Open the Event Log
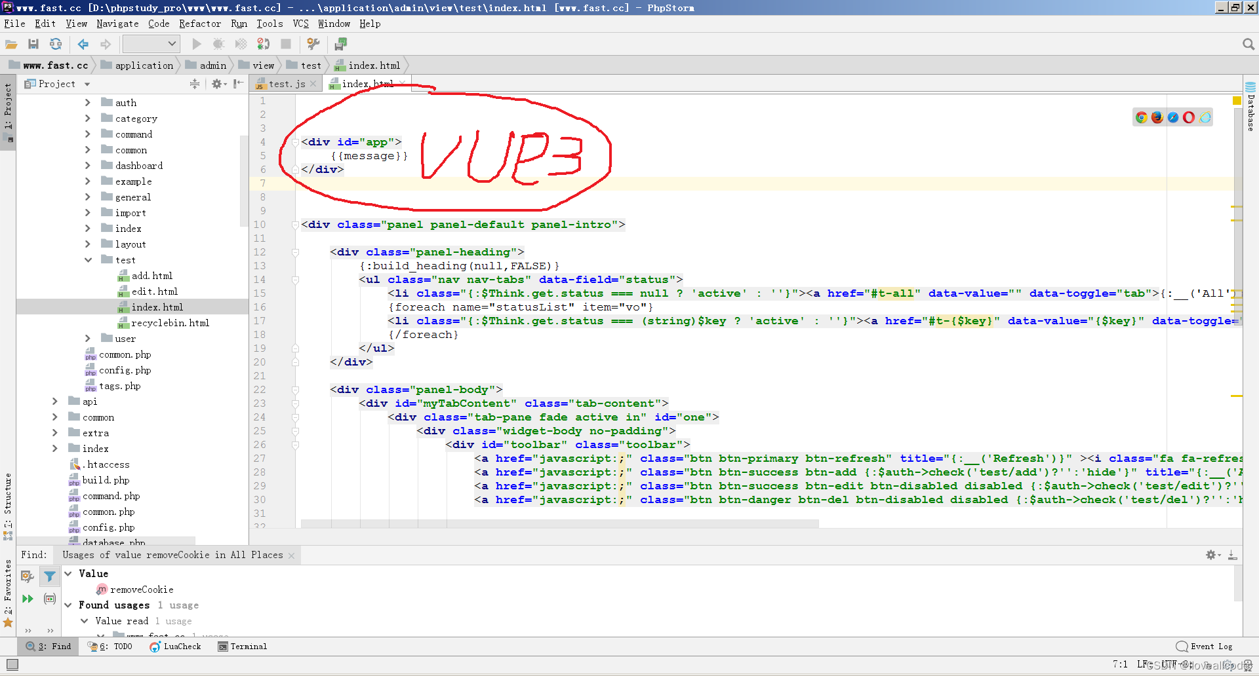This screenshot has height=676, width=1259. [x=1205, y=647]
